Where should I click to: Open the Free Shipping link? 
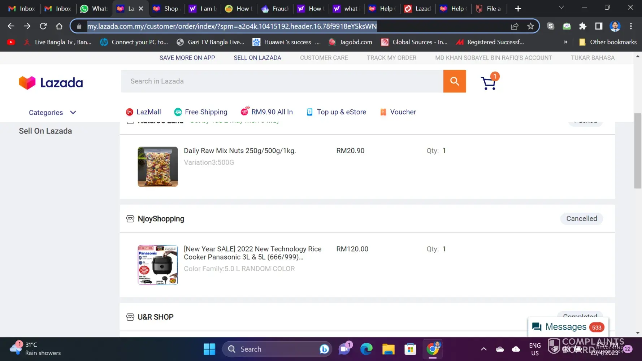pos(201,112)
